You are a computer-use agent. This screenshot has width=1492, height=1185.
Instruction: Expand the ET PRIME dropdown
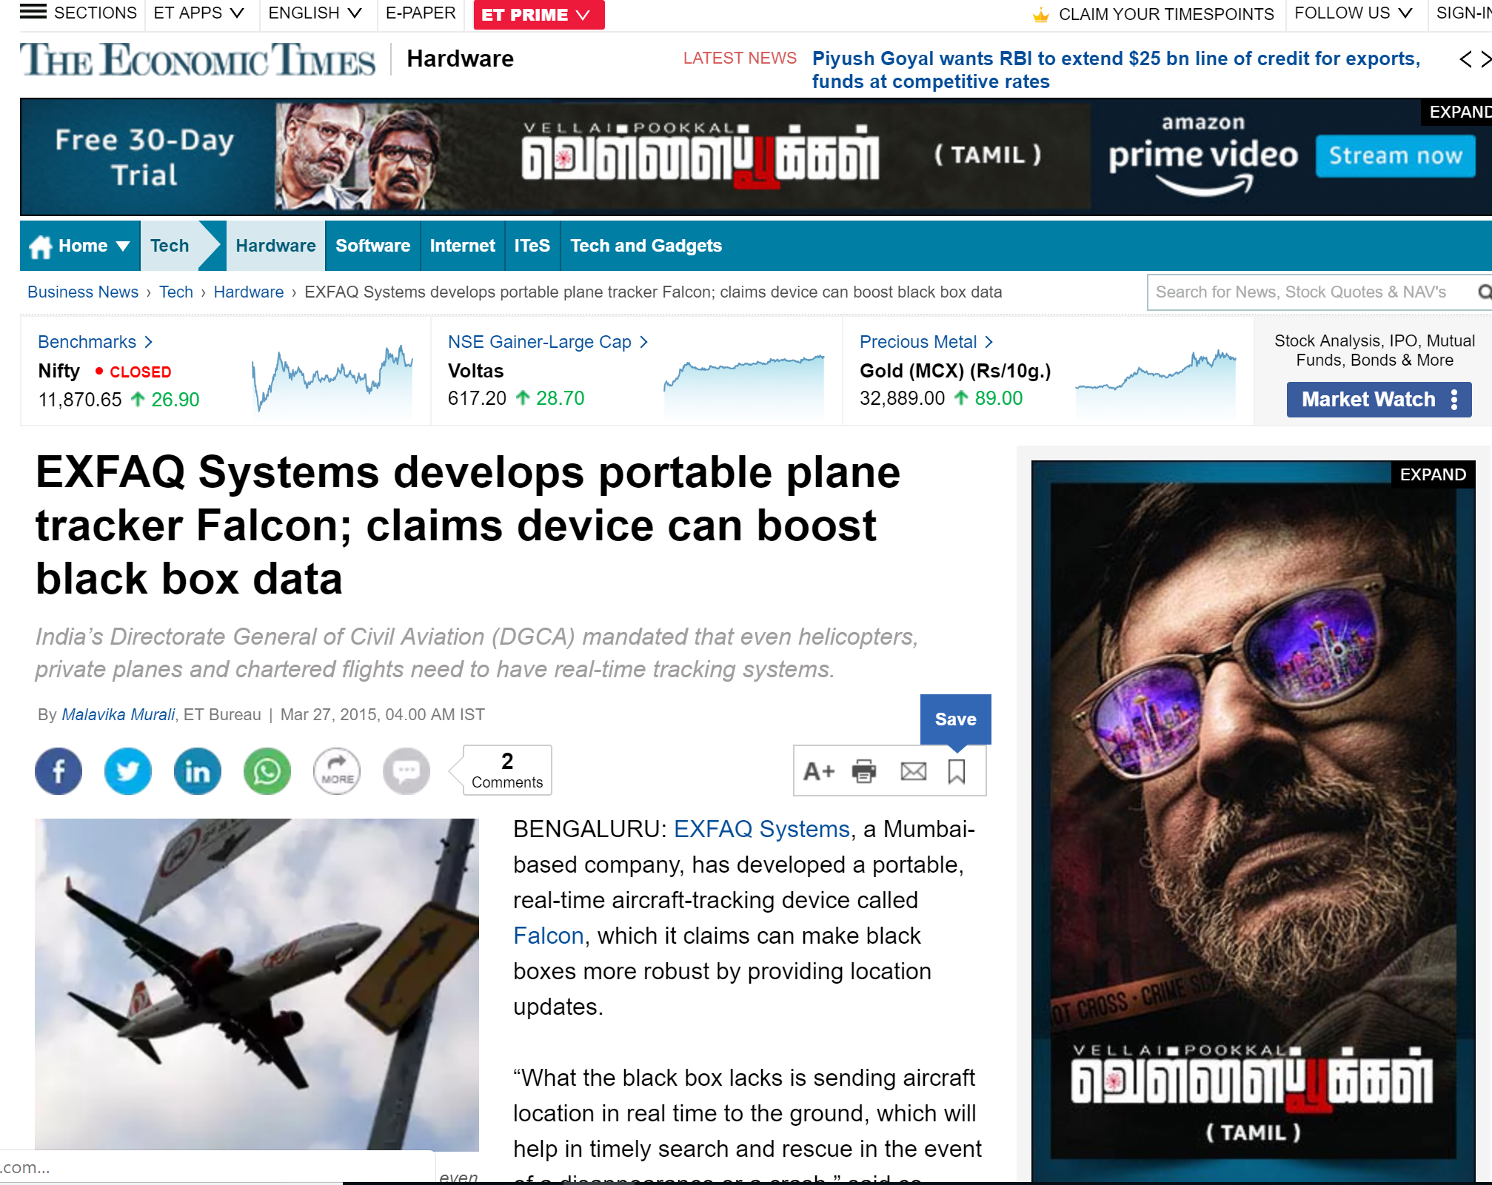point(539,15)
